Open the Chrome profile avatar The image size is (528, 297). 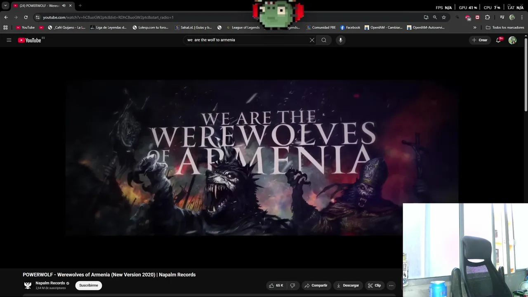pos(512,17)
